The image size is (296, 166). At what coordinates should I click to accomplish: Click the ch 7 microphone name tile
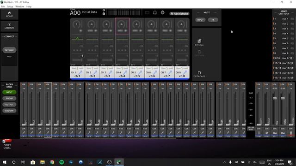(x=167, y=73)
